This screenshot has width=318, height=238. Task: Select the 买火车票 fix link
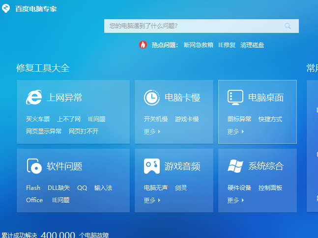38,119
